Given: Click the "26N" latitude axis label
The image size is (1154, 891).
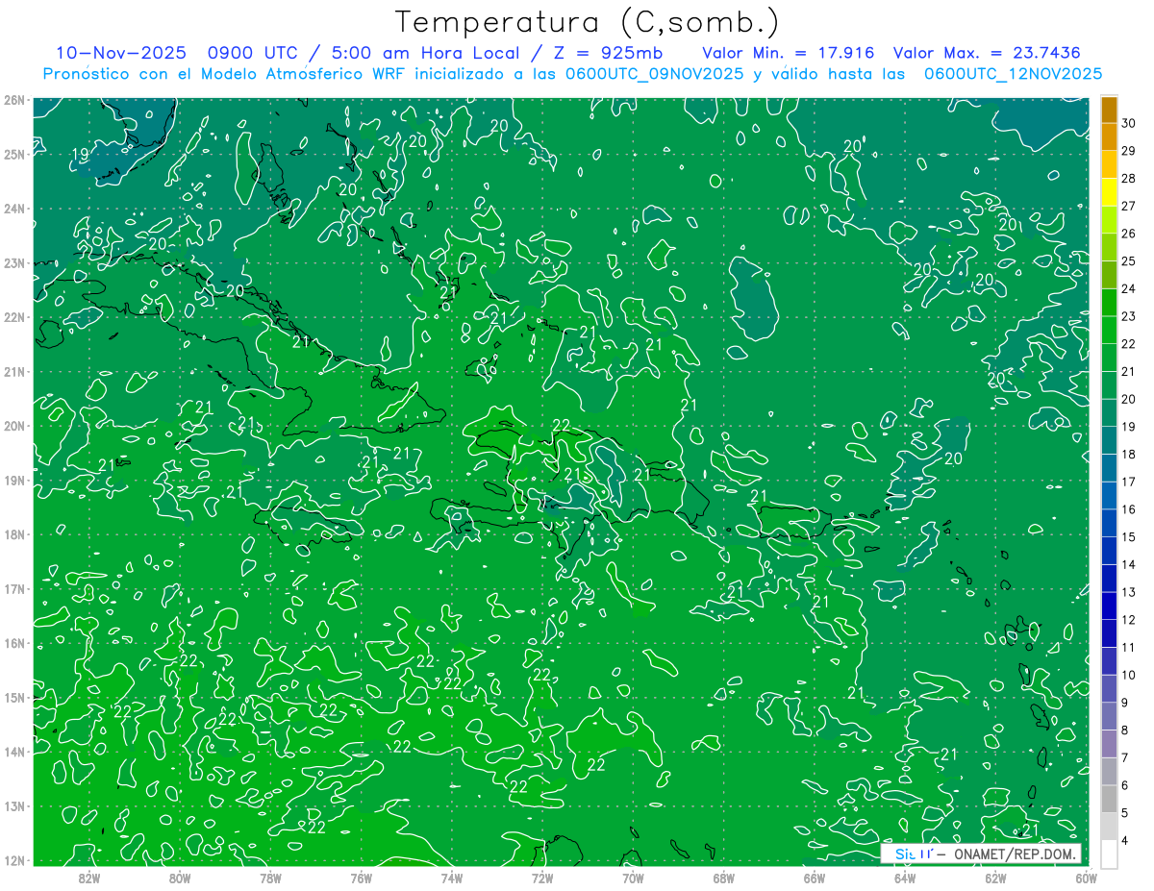Looking at the screenshot, I should (13, 100).
